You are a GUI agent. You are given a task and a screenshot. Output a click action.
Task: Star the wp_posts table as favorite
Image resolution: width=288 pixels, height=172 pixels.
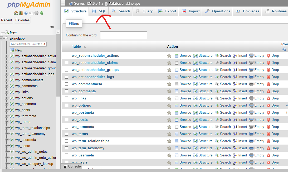pos(169,120)
